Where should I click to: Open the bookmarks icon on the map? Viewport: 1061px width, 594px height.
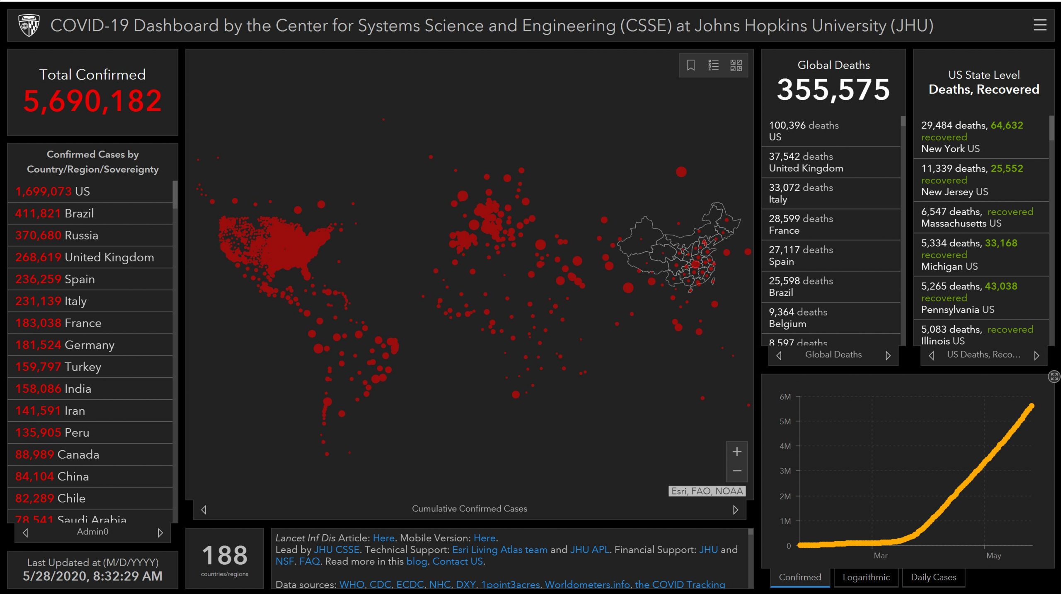click(x=690, y=65)
